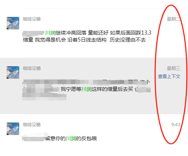Click the 9:43 timestamp

pyautogui.click(x=176, y=125)
